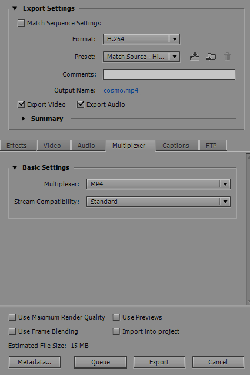
Task: Switch to the Video tab
Action: coord(52,146)
